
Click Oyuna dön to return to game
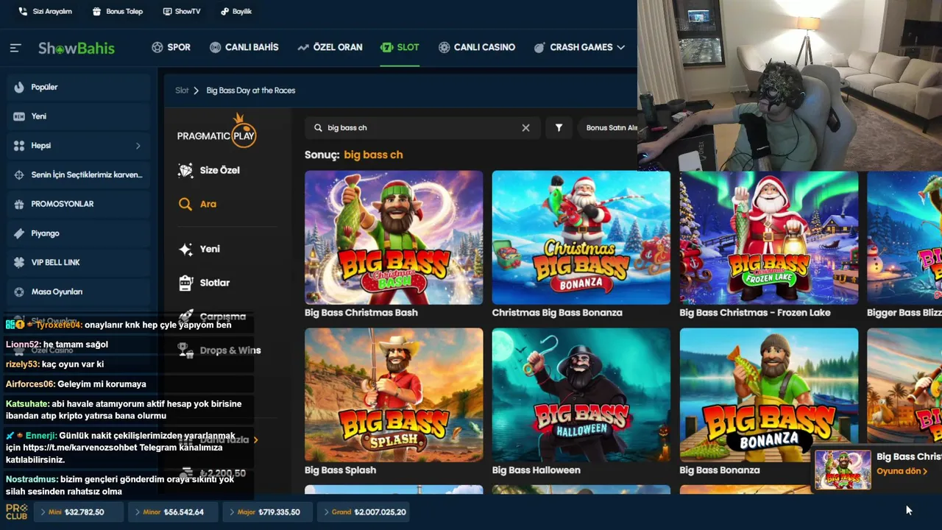pos(902,471)
